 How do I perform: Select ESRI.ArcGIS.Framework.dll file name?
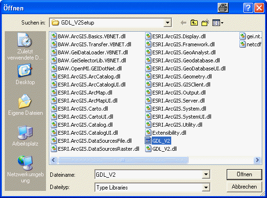[x=184, y=44]
